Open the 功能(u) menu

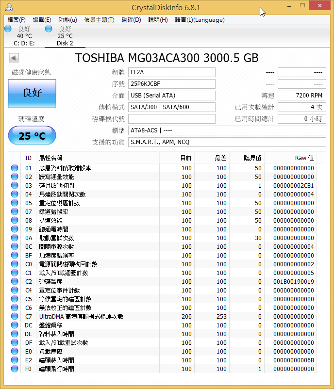click(x=68, y=20)
